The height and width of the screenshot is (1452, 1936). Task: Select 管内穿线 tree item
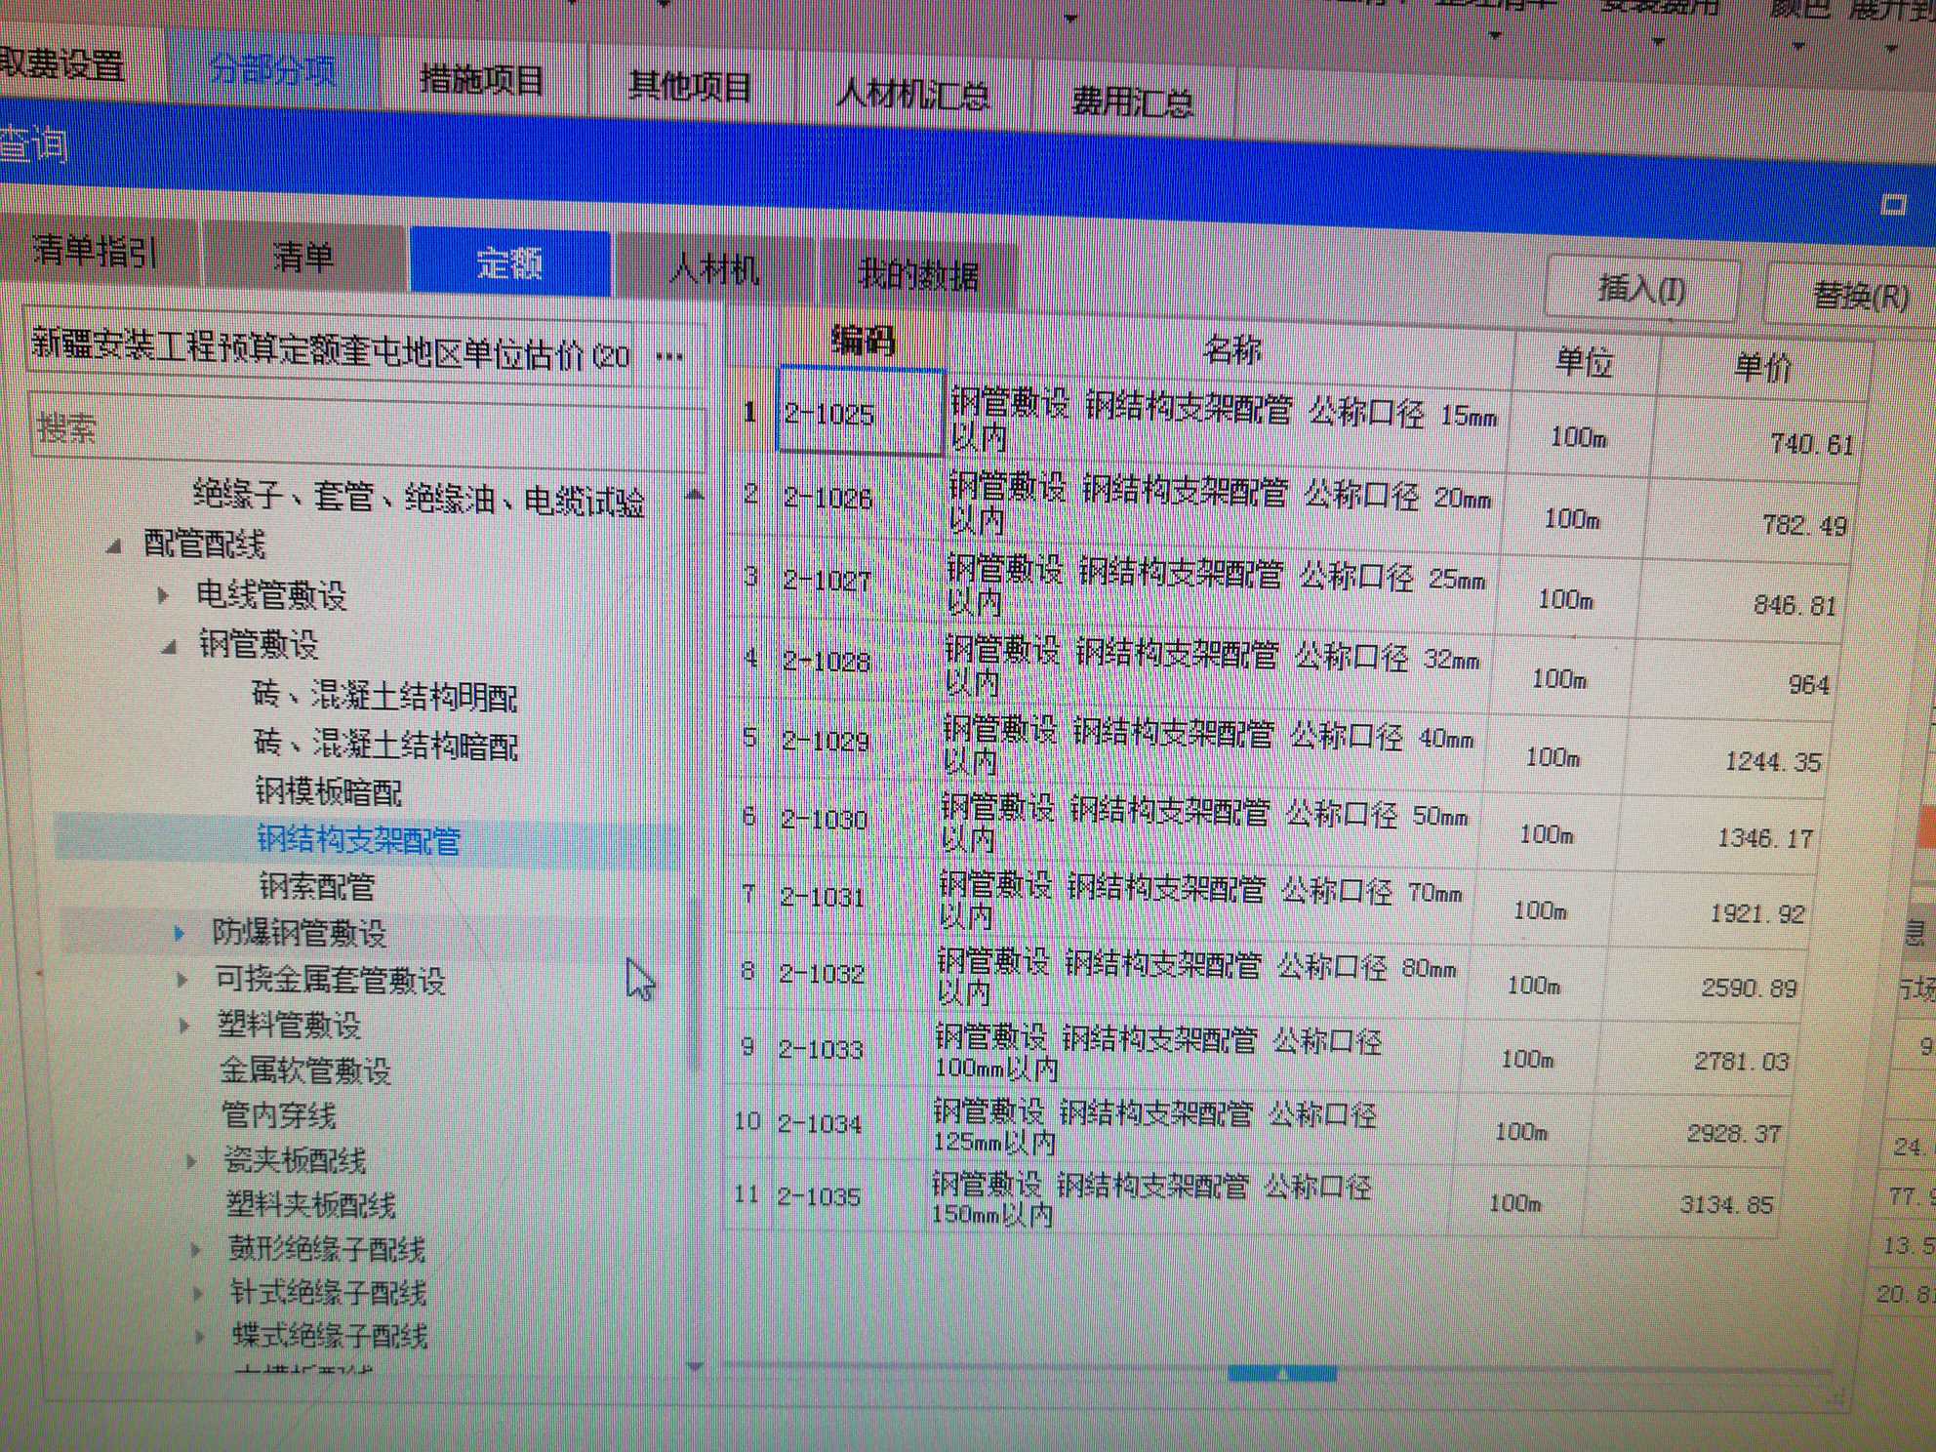pos(279,1114)
